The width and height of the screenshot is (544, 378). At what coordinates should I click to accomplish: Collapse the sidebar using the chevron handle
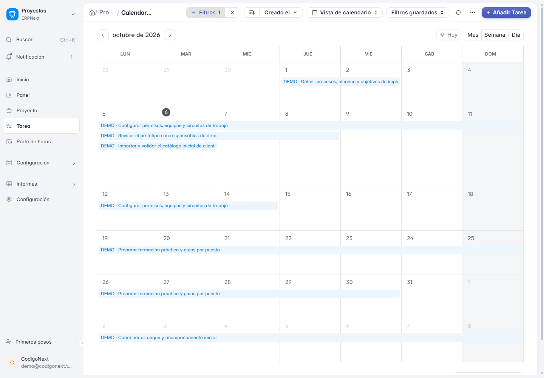pyautogui.click(x=83, y=343)
